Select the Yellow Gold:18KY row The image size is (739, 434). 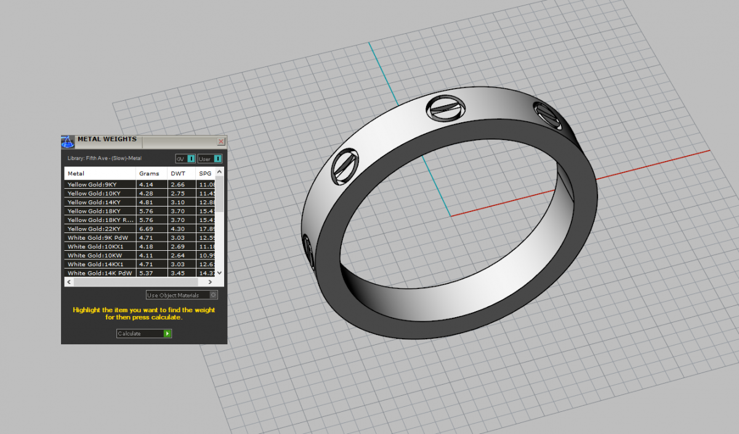pyautogui.click(x=100, y=211)
